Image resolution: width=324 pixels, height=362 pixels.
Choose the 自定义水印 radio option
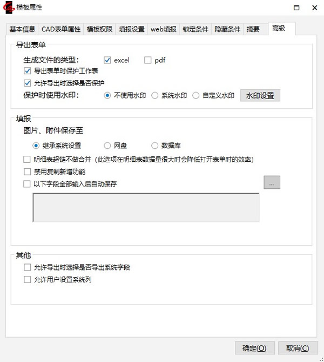click(x=195, y=96)
